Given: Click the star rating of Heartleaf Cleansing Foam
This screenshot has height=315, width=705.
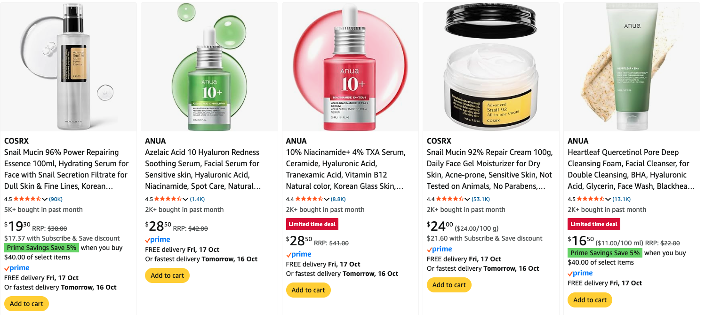Looking at the screenshot, I should (591, 199).
